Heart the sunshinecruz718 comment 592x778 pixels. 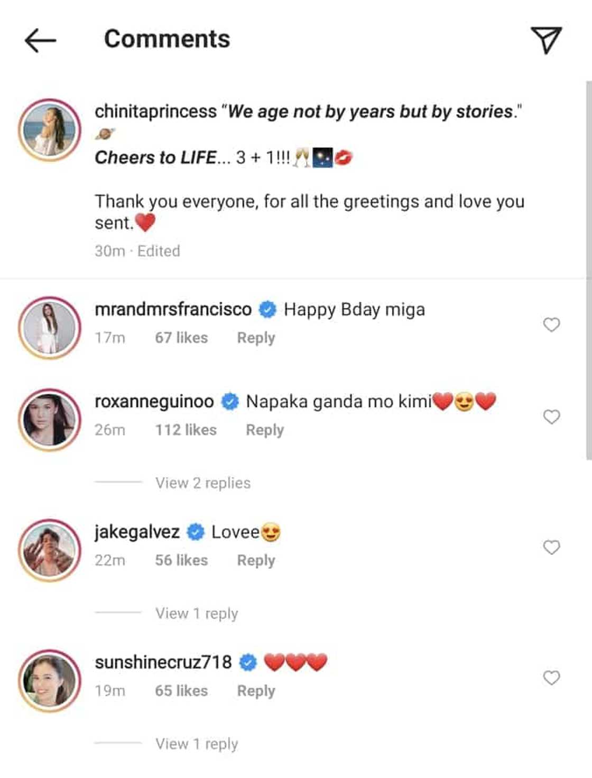(551, 678)
